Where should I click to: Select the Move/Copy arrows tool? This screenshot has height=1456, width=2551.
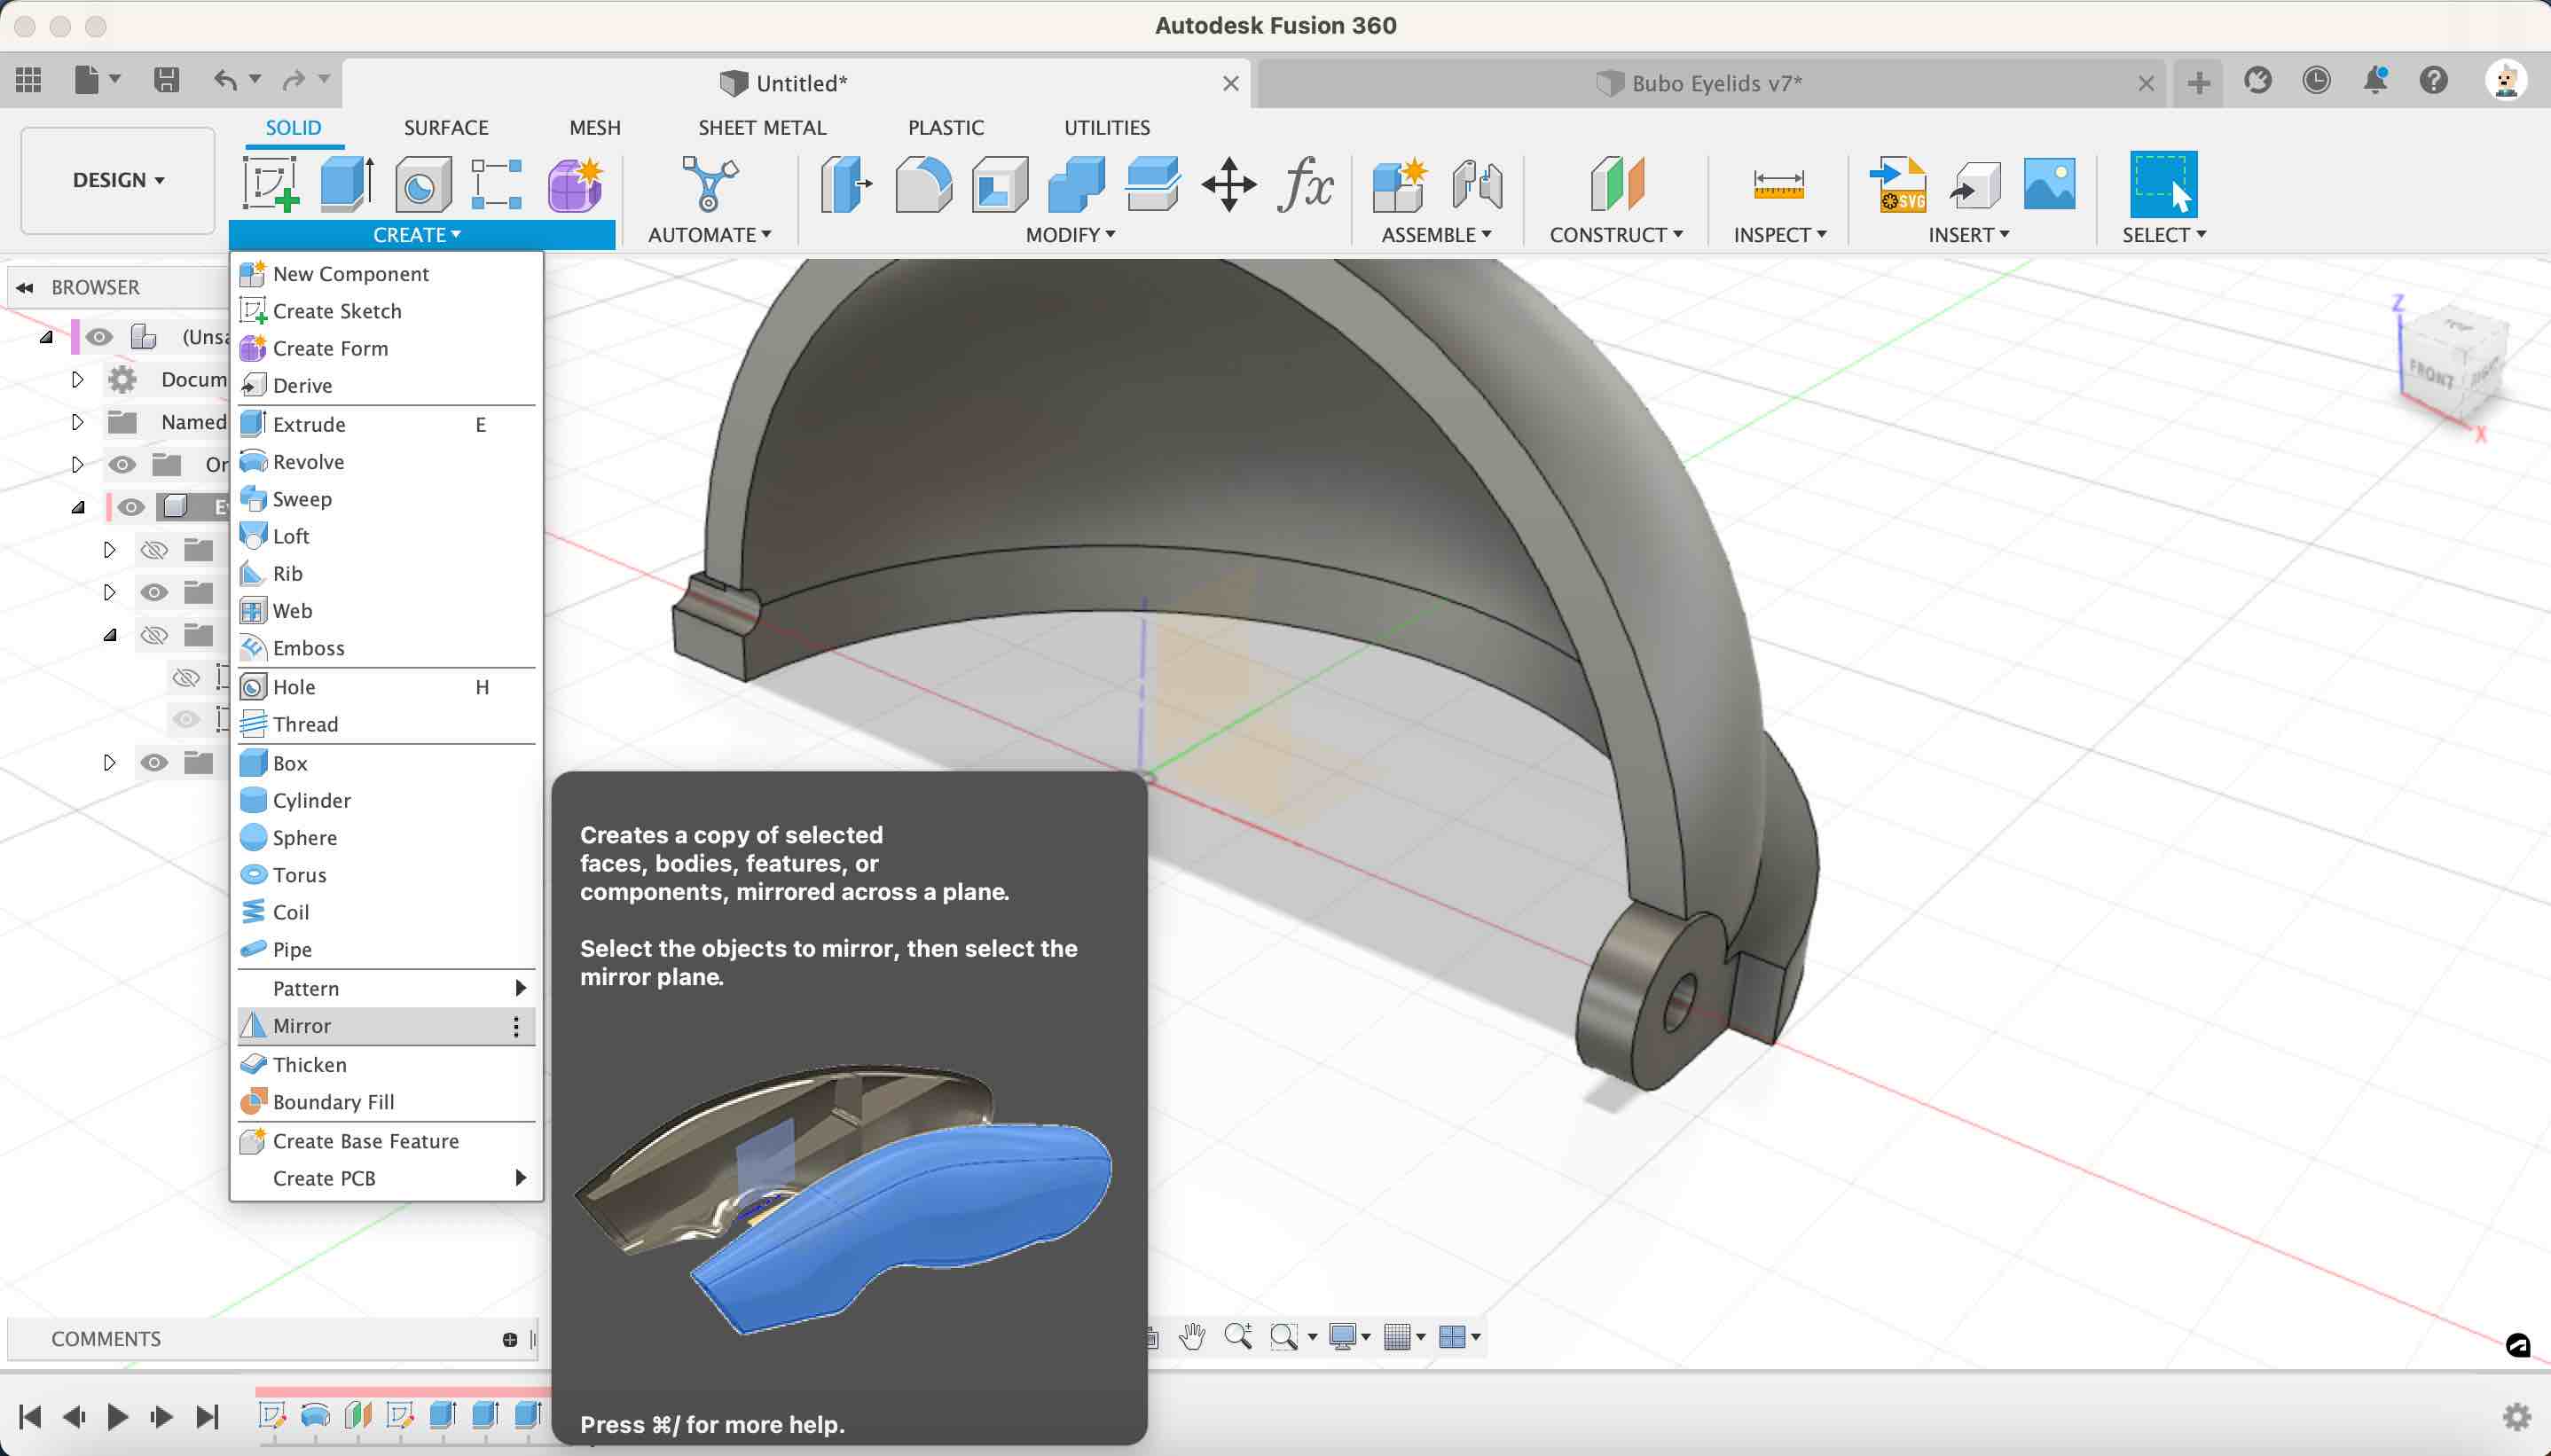click(x=1229, y=184)
